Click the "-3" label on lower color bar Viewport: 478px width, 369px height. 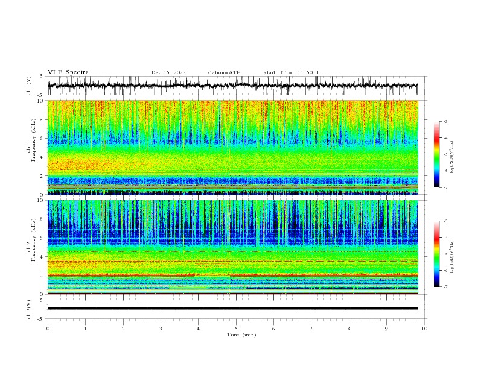[445, 221]
